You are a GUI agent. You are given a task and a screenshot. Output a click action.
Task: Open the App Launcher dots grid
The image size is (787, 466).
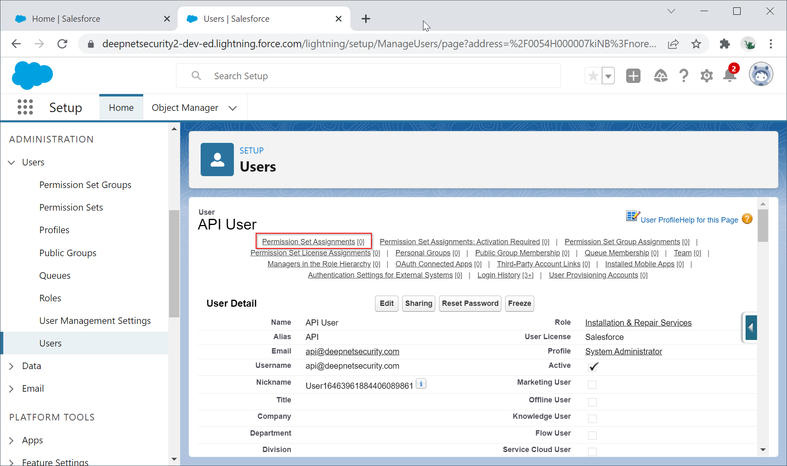pos(25,107)
